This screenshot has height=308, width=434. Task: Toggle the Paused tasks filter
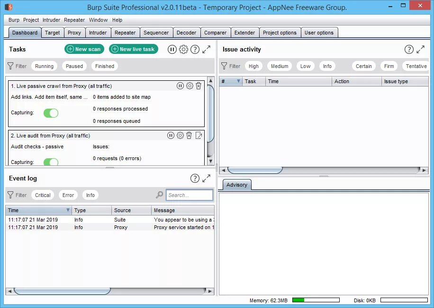coord(74,66)
